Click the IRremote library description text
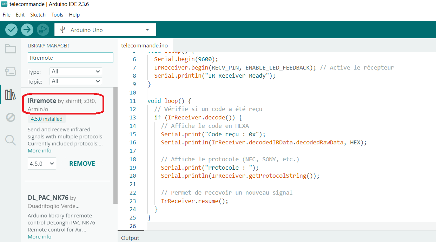Screen dimensions: 436x242 65,137
